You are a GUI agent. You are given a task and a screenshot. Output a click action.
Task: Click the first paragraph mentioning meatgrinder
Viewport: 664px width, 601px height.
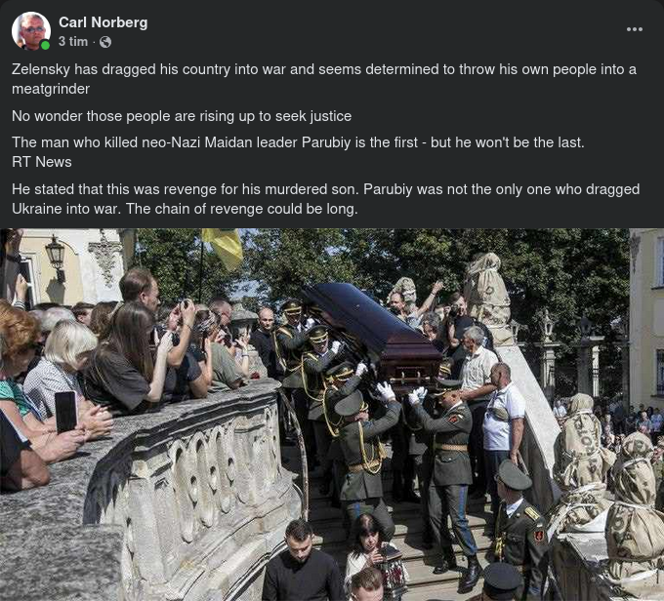(324, 79)
